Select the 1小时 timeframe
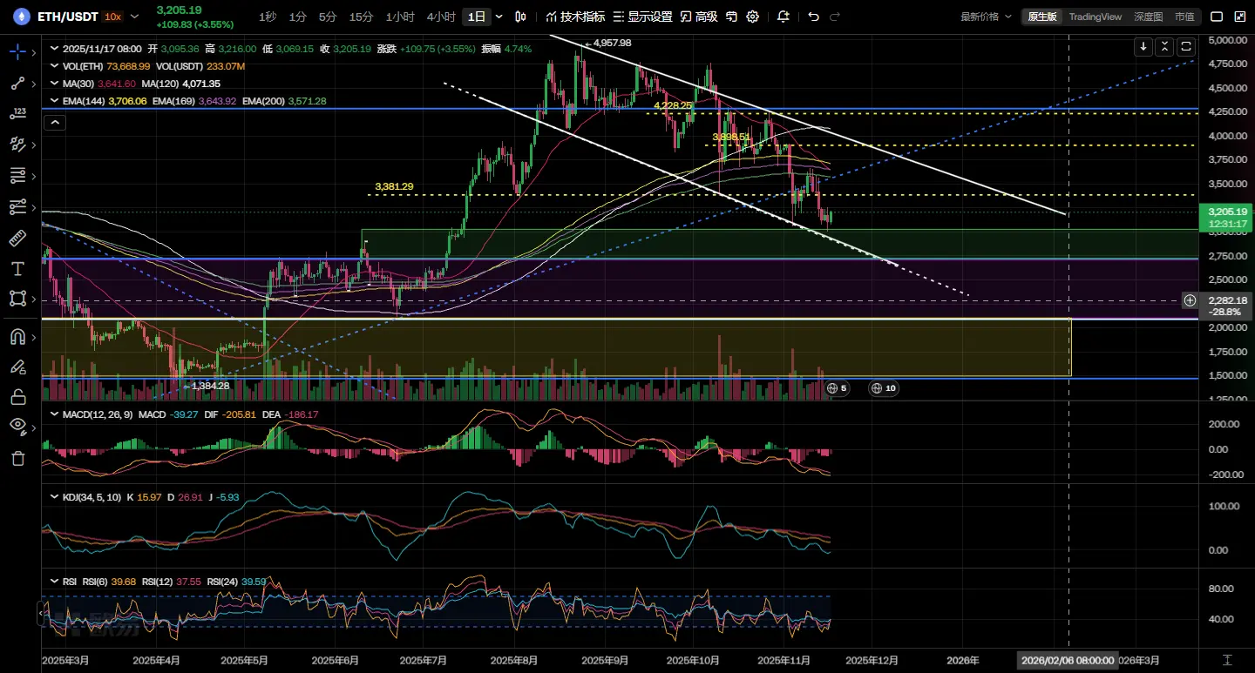1255x673 pixels. click(400, 17)
